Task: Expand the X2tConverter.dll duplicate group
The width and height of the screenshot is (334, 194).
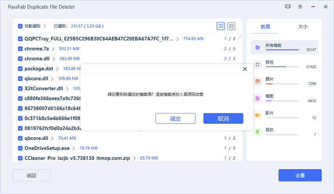Action: tap(67, 89)
